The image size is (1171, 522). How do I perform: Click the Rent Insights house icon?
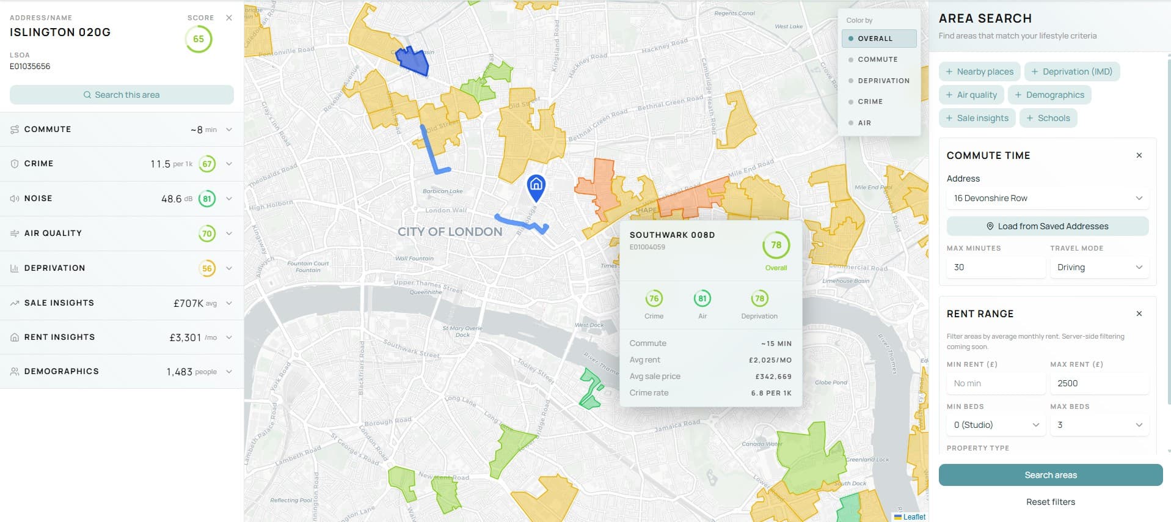point(15,337)
